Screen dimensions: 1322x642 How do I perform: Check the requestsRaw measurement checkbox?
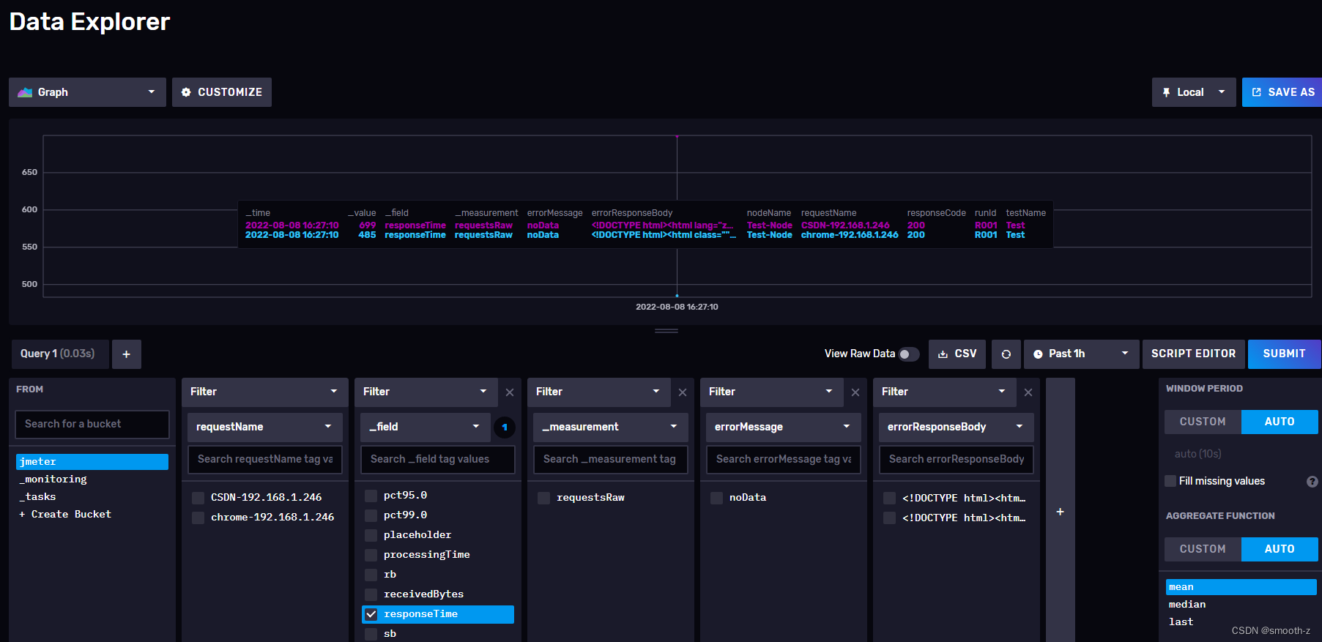click(x=543, y=498)
